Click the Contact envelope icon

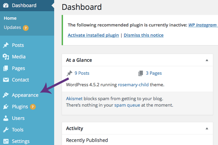6,80
